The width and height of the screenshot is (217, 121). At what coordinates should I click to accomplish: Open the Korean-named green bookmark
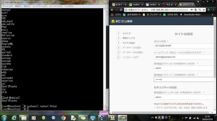(171, 15)
